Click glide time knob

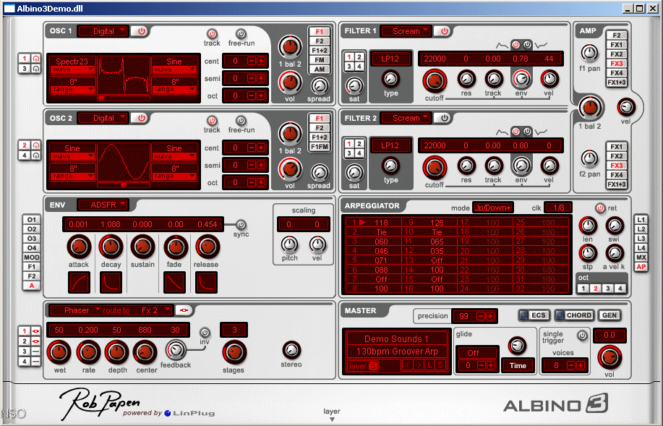coord(517,346)
